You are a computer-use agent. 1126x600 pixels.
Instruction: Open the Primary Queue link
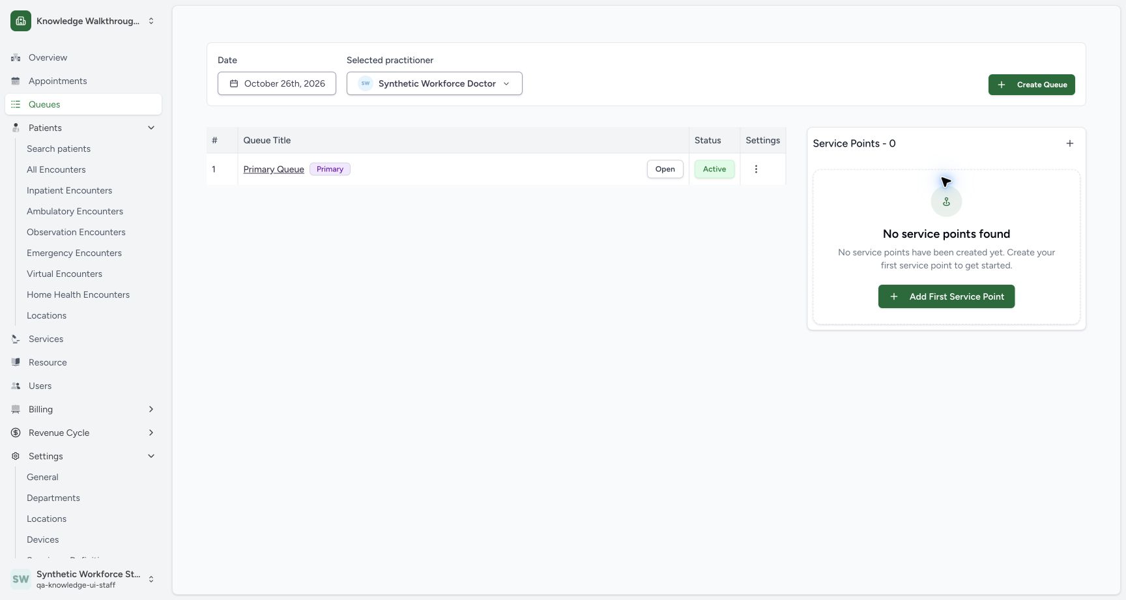point(274,169)
